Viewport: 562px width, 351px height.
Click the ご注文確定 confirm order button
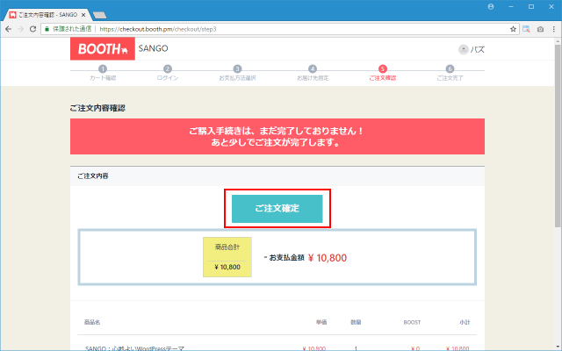(277, 209)
